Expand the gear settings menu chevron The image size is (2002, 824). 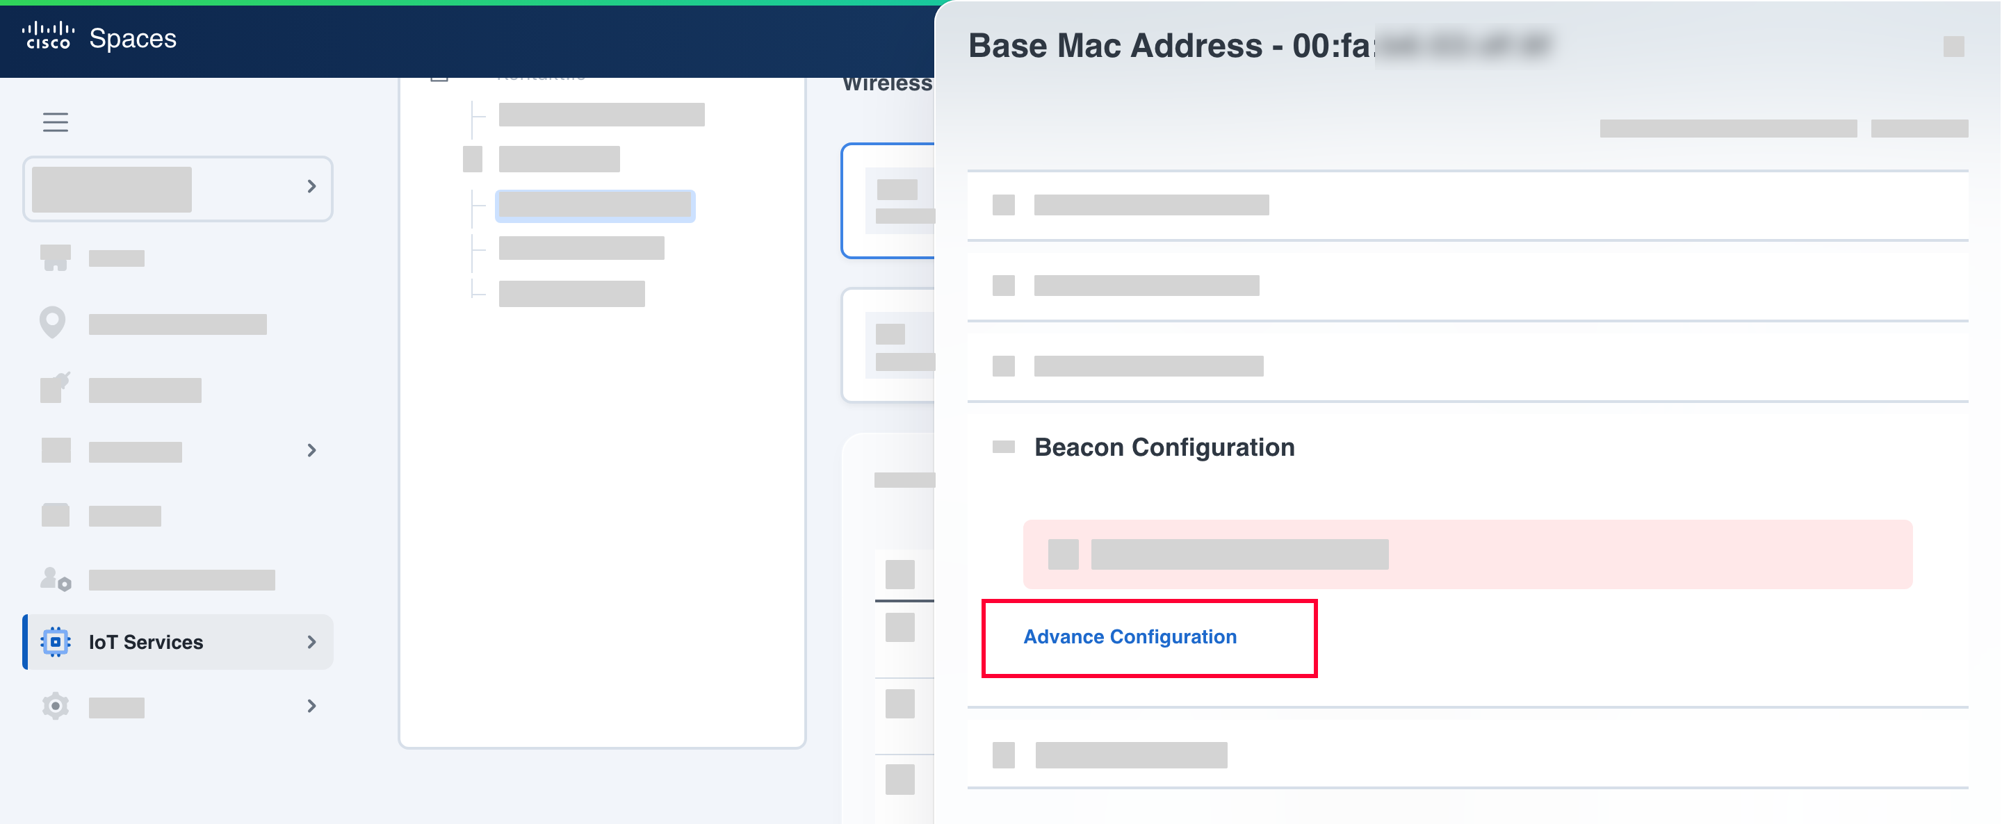[x=311, y=706]
